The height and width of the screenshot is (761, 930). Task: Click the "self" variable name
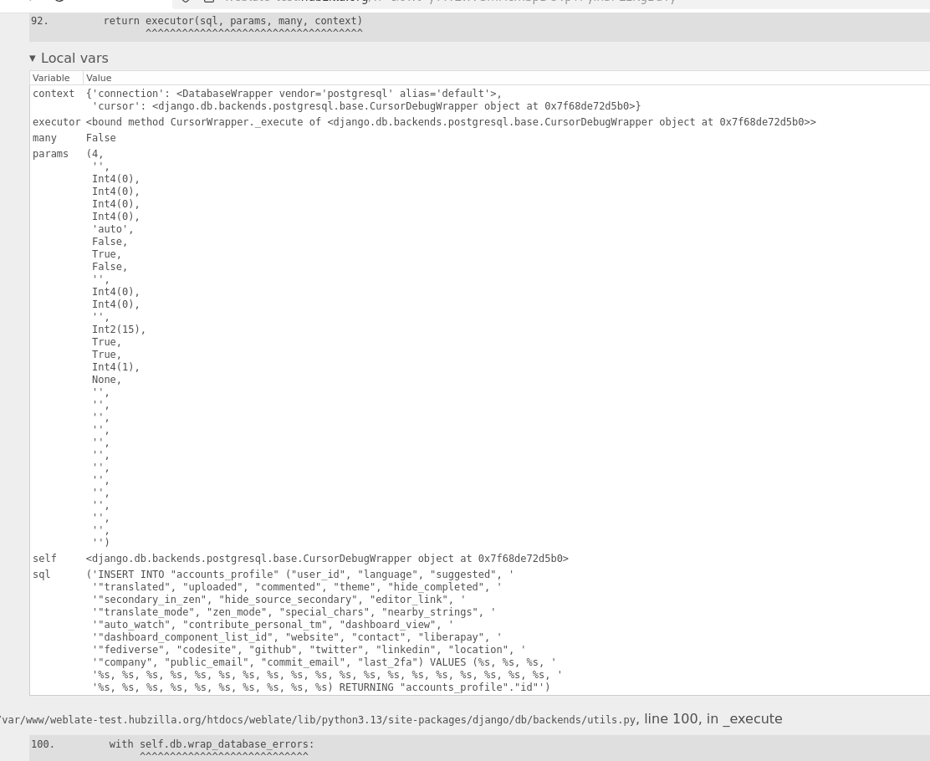tap(45, 559)
